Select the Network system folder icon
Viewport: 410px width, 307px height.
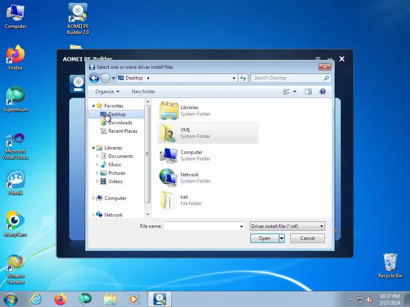[169, 178]
